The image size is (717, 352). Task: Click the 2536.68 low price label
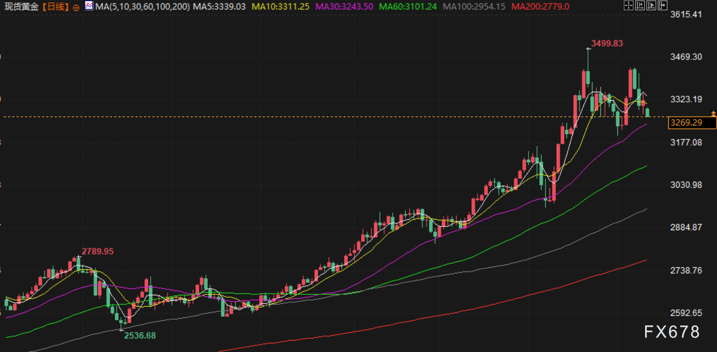pyautogui.click(x=140, y=336)
